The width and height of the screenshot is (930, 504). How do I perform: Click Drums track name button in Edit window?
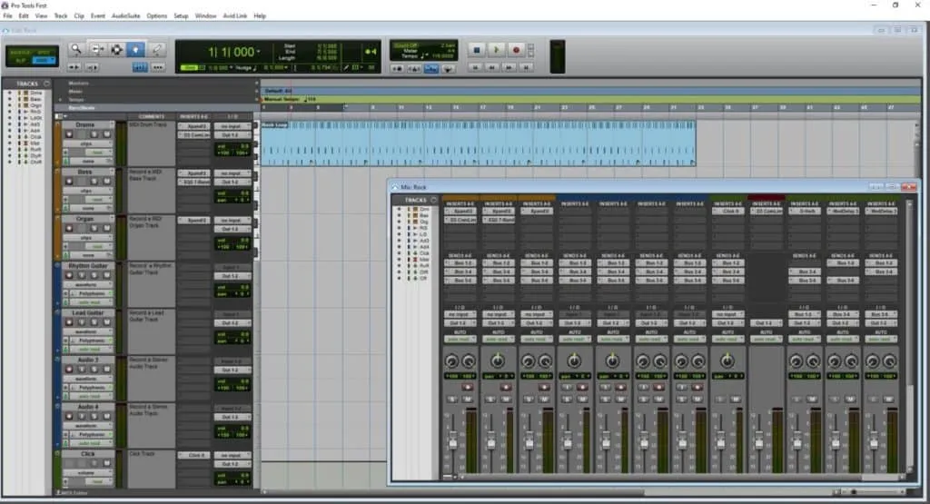click(86, 125)
